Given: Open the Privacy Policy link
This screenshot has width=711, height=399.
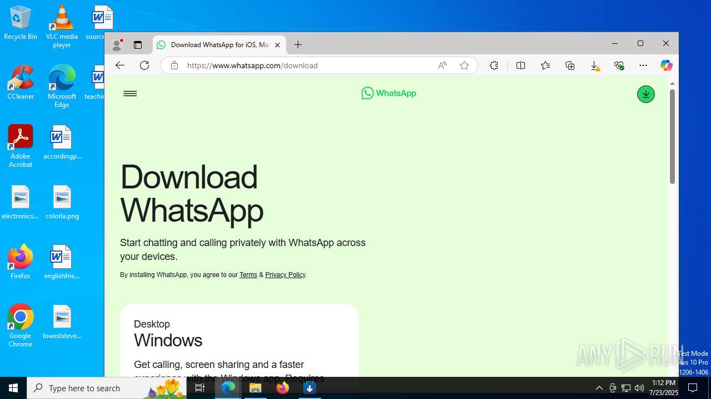Looking at the screenshot, I should coord(285,275).
